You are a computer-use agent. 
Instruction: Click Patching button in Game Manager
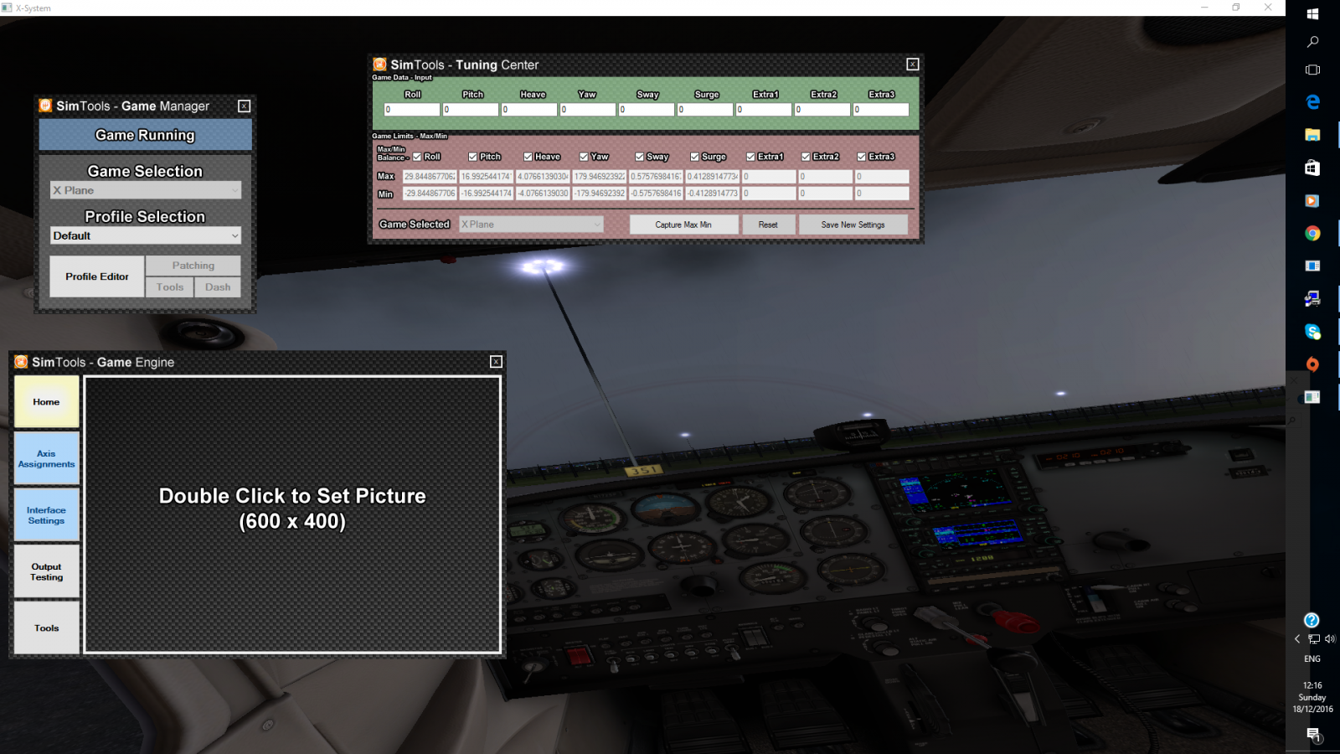coord(193,266)
